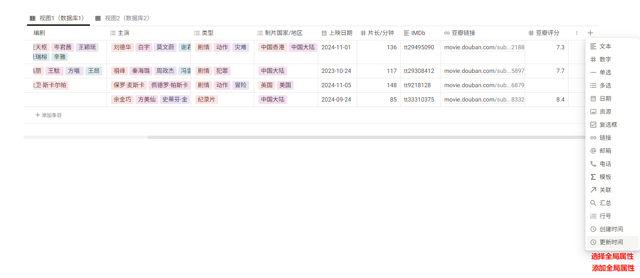Open the 主演 column header menu
This screenshot has height=278, width=640.
tap(149, 33)
